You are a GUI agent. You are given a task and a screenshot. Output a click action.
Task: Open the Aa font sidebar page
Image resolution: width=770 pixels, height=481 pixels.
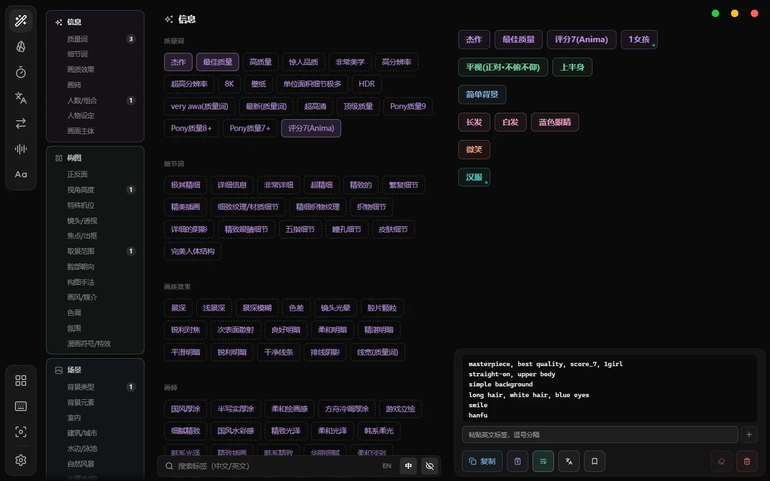point(21,175)
